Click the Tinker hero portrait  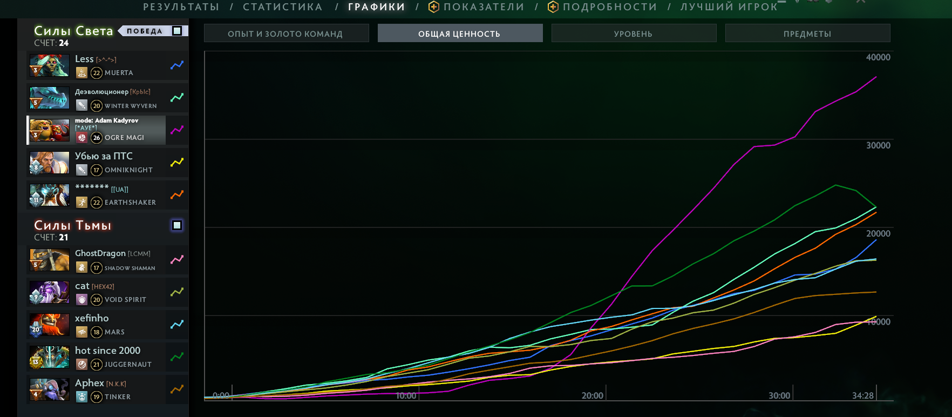(50, 389)
